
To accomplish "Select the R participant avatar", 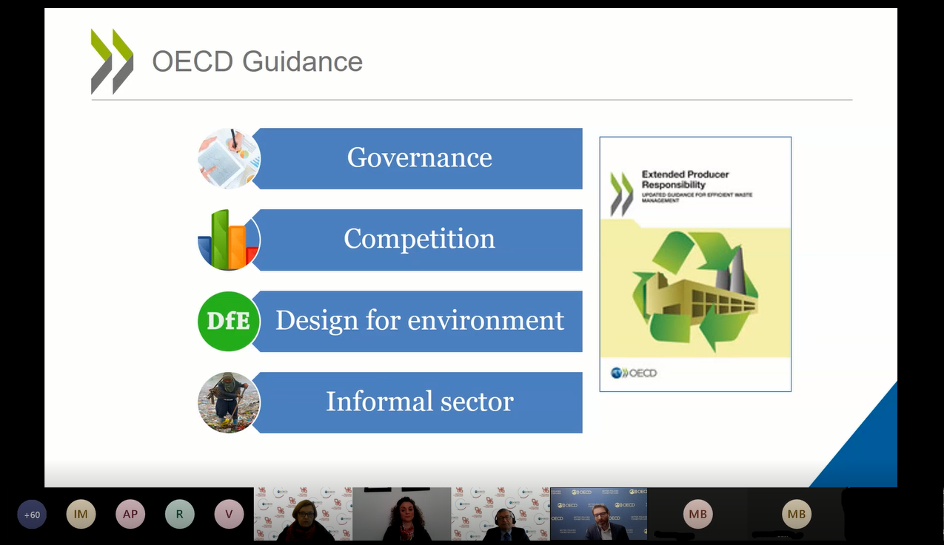I will pos(179,515).
